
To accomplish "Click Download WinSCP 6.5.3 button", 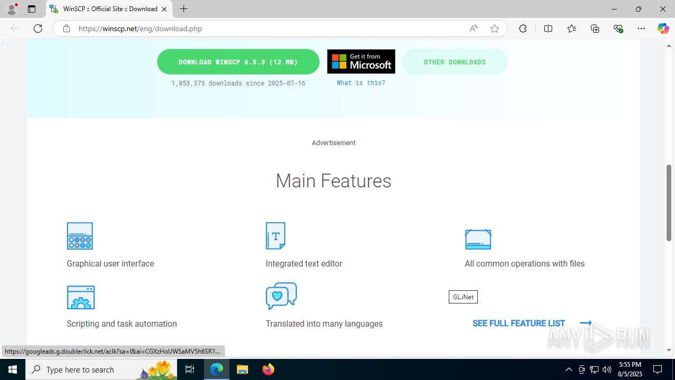I will tap(238, 62).
